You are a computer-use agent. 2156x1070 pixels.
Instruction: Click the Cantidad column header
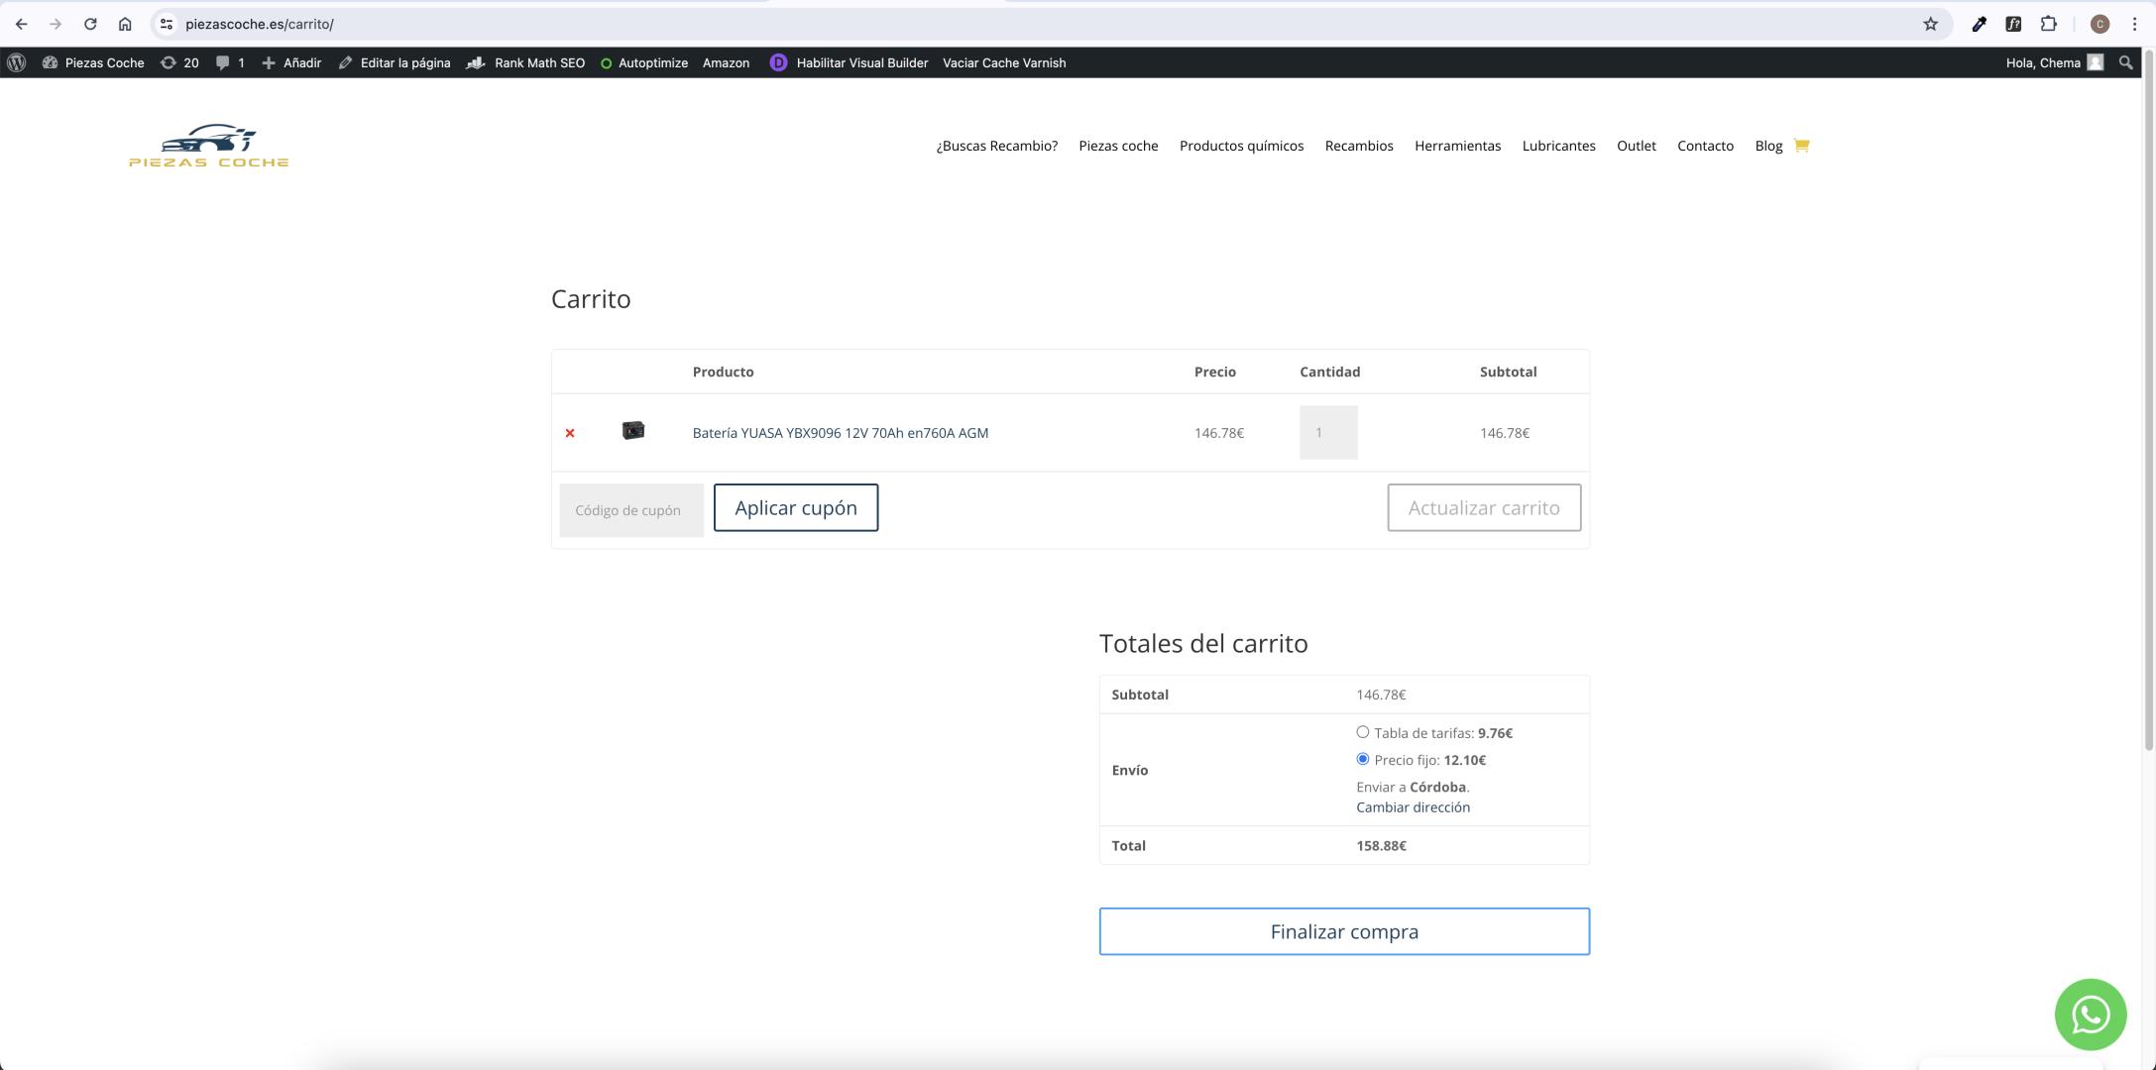pyautogui.click(x=1329, y=372)
